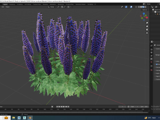The image size is (160, 120).
Task: Expand the Simulation panel
Action: tap(157, 67)
